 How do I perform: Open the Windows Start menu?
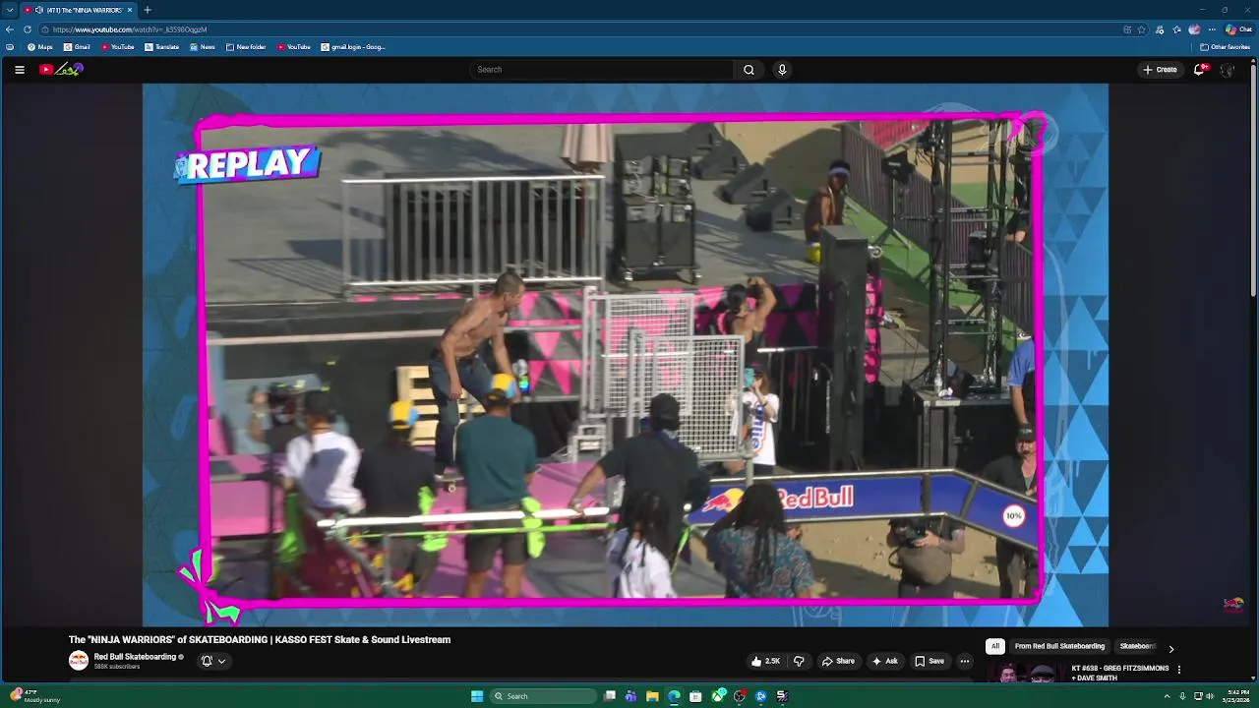(477, 696)
